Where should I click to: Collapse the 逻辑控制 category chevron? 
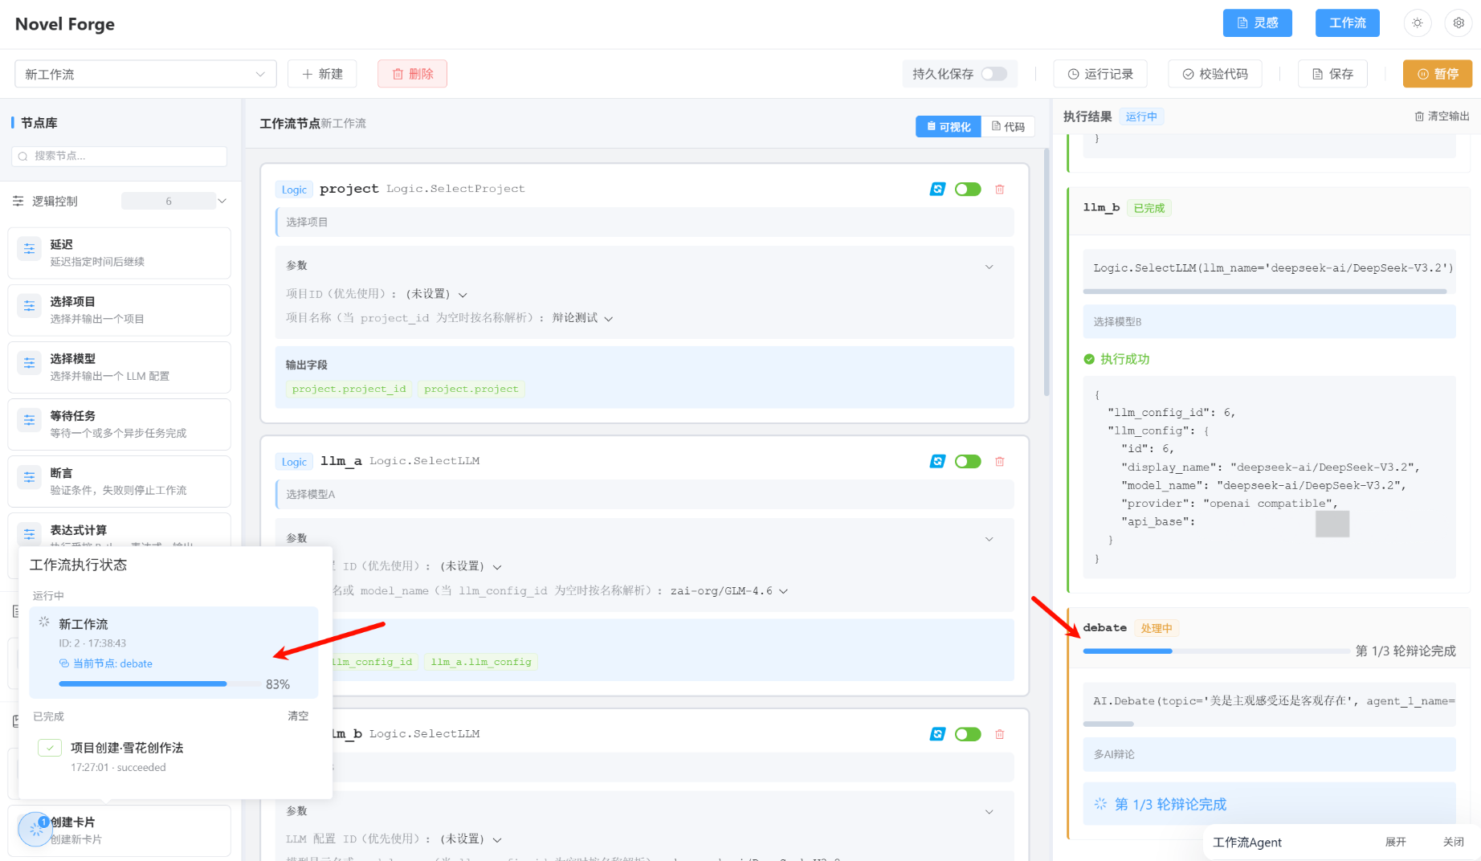(x=222, y=201)
